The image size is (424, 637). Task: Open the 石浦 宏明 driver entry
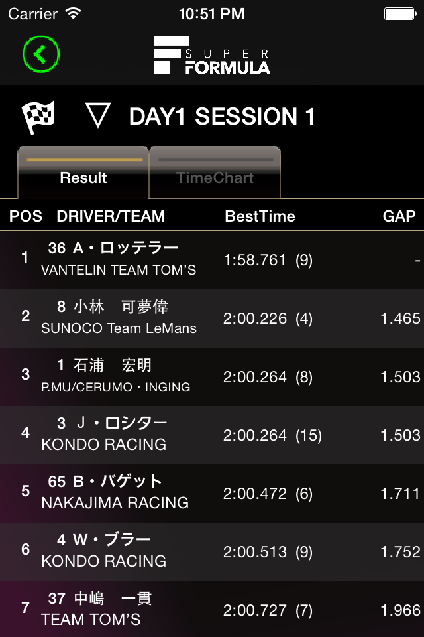(x=212, y=376)
